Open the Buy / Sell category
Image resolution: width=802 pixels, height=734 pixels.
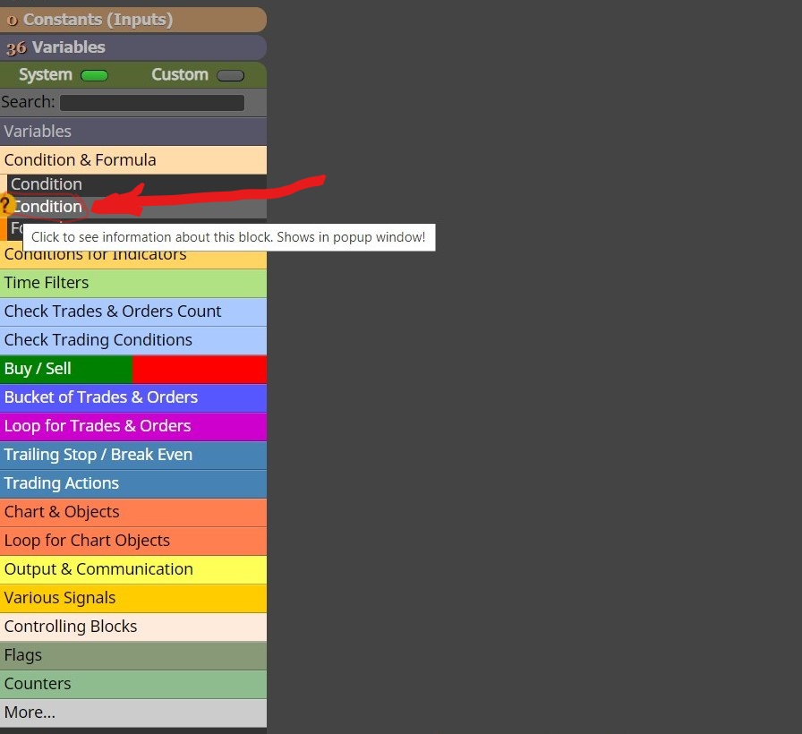[x=133, y=369]
